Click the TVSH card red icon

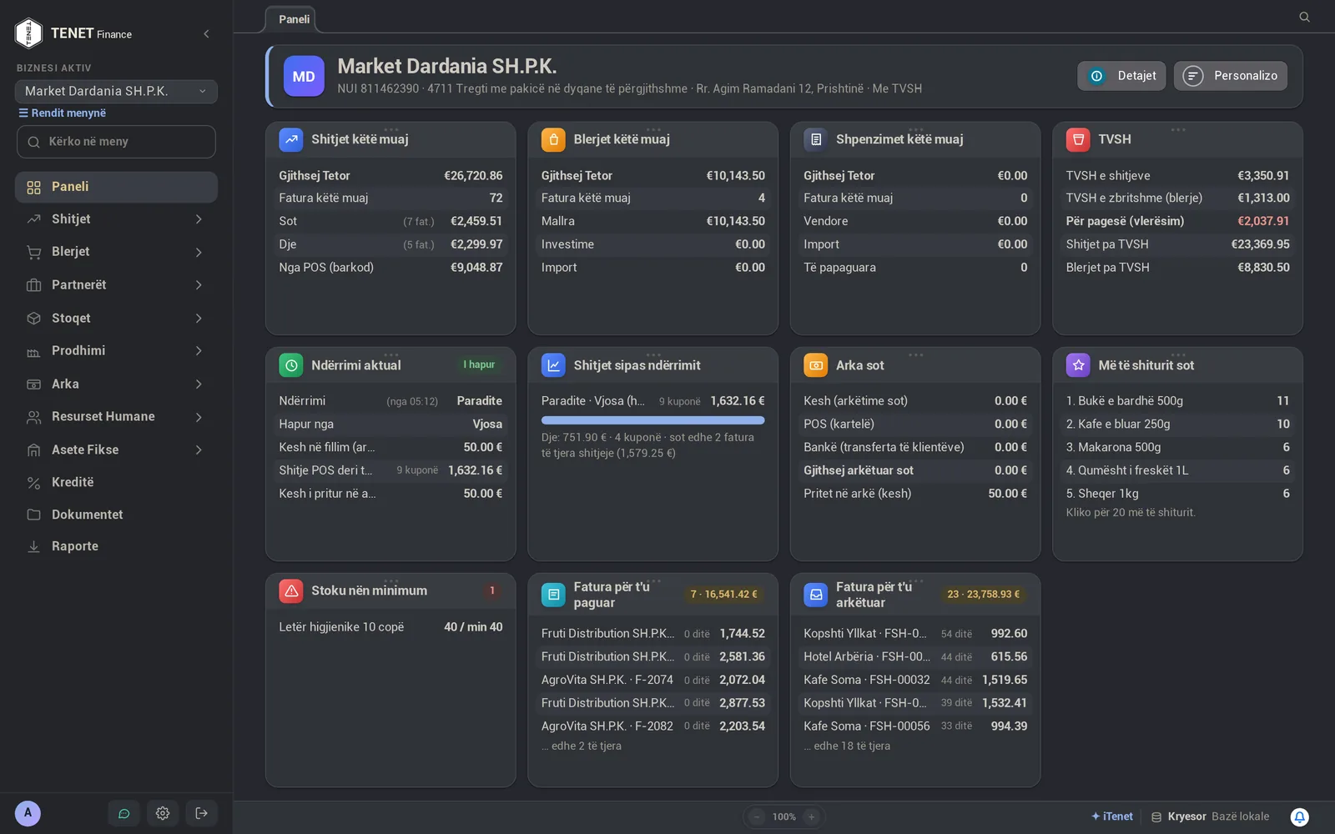pyautogui.click(x=1078, y=139)
